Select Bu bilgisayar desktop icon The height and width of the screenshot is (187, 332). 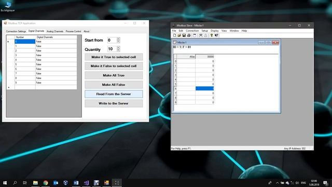point(8,7)
